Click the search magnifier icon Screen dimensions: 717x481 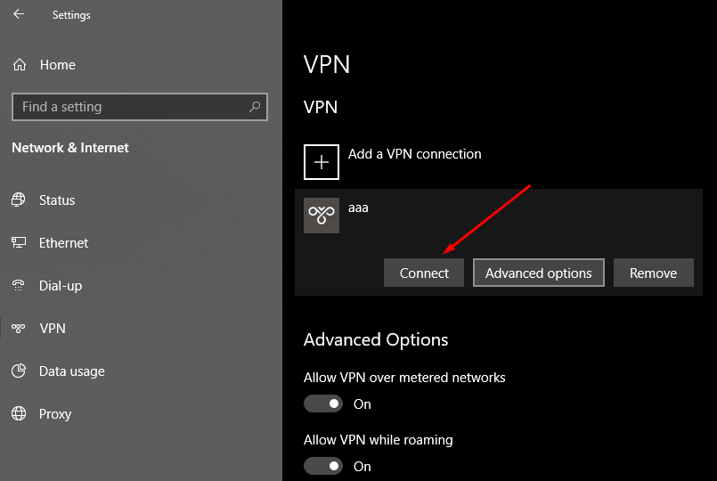[x=254, y=107]
